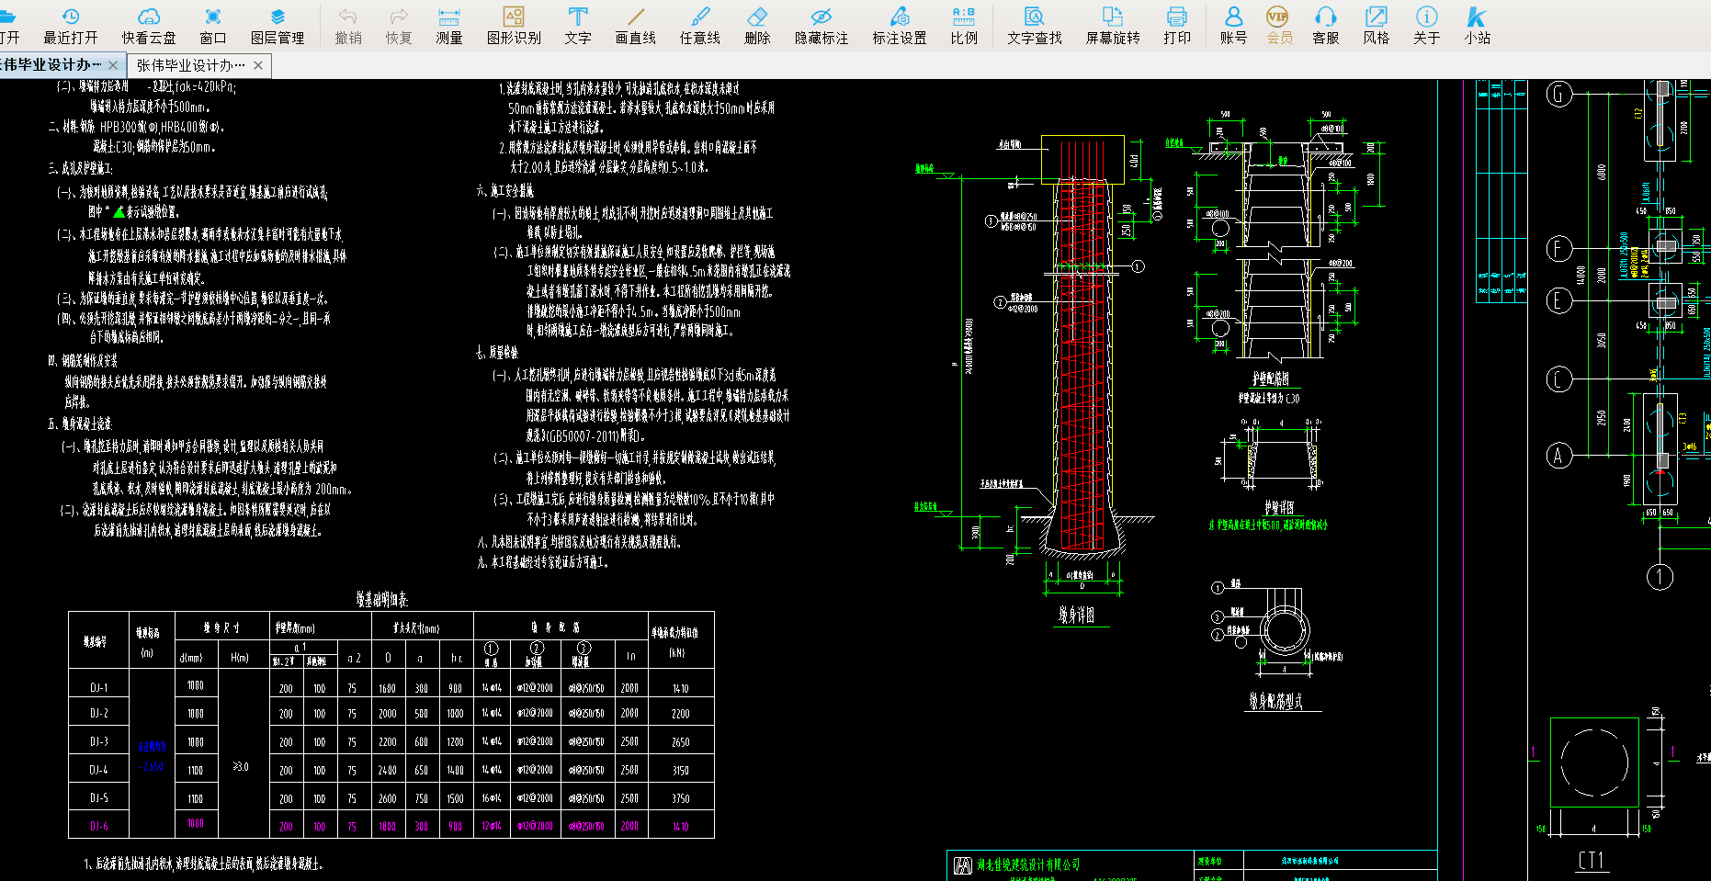The height and width of the screenshot is (881, 1711).
Task: Click the CT1 label in the drawing
Action: click(x=1592, y=861)
